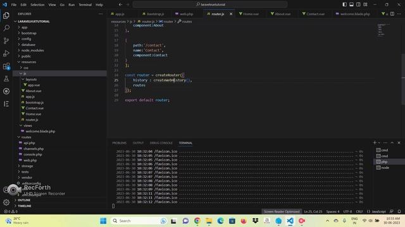Open the Terminal menu
405x227 pixels.
click(x=85, y=4)
